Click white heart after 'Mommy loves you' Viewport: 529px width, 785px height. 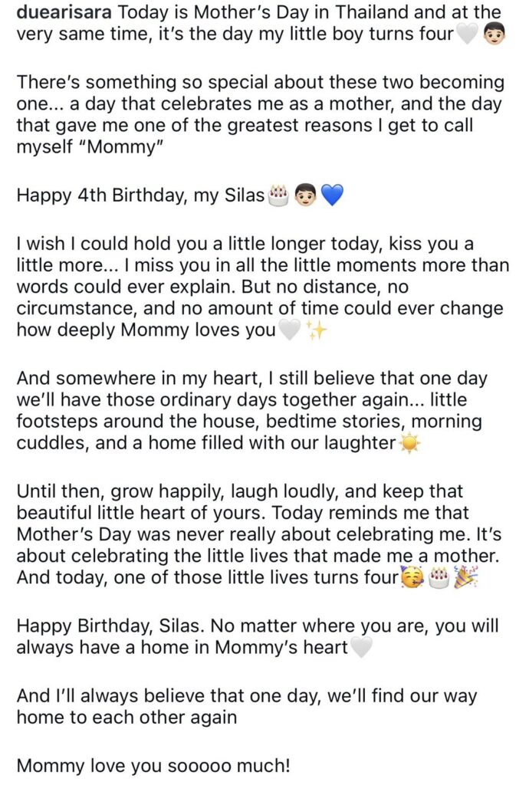(x=289, y=330)
